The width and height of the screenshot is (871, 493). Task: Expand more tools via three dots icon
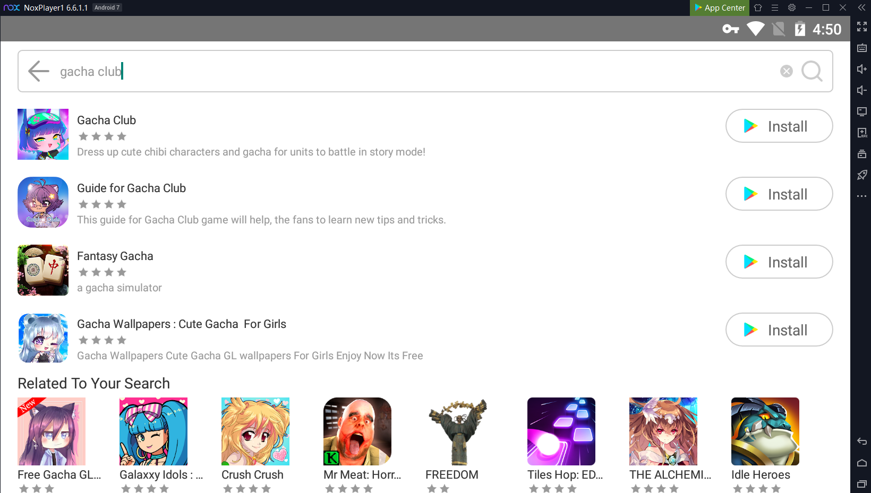(861, 196)
